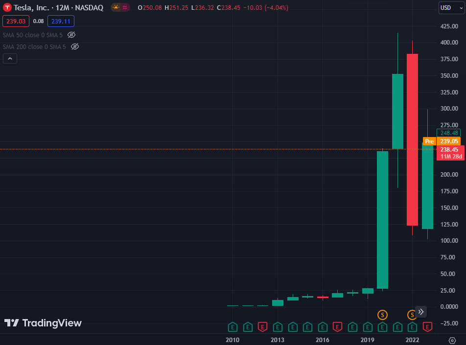This screenshot has width=466, height=345.
Task: Collapse the indicator legend with the chevron
Action: (x=10, y=59)
